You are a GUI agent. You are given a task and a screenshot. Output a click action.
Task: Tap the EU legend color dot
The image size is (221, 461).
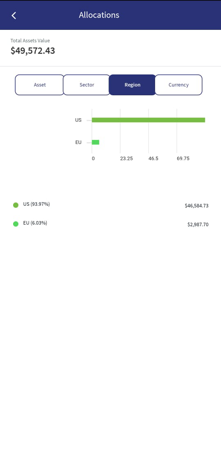tap(16, 224)
